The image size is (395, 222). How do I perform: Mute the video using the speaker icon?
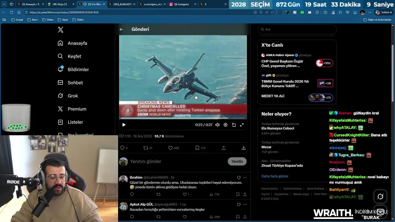click(x=218, y=125)
